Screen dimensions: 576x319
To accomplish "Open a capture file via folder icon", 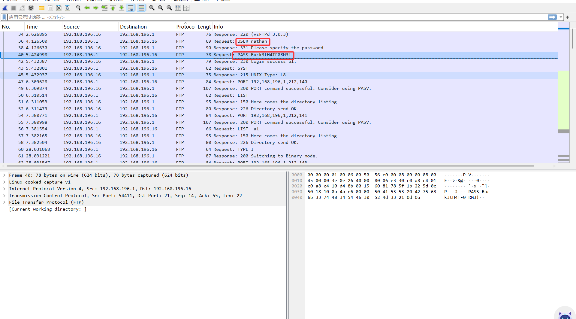I will click(x=42, y=8).
